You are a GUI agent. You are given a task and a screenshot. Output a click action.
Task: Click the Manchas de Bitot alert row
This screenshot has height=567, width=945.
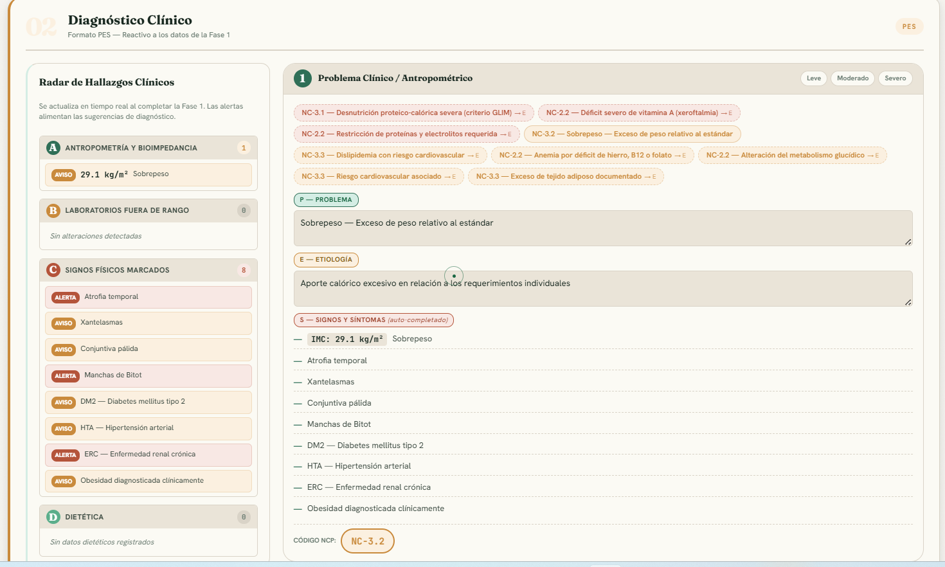coord(148,375)
